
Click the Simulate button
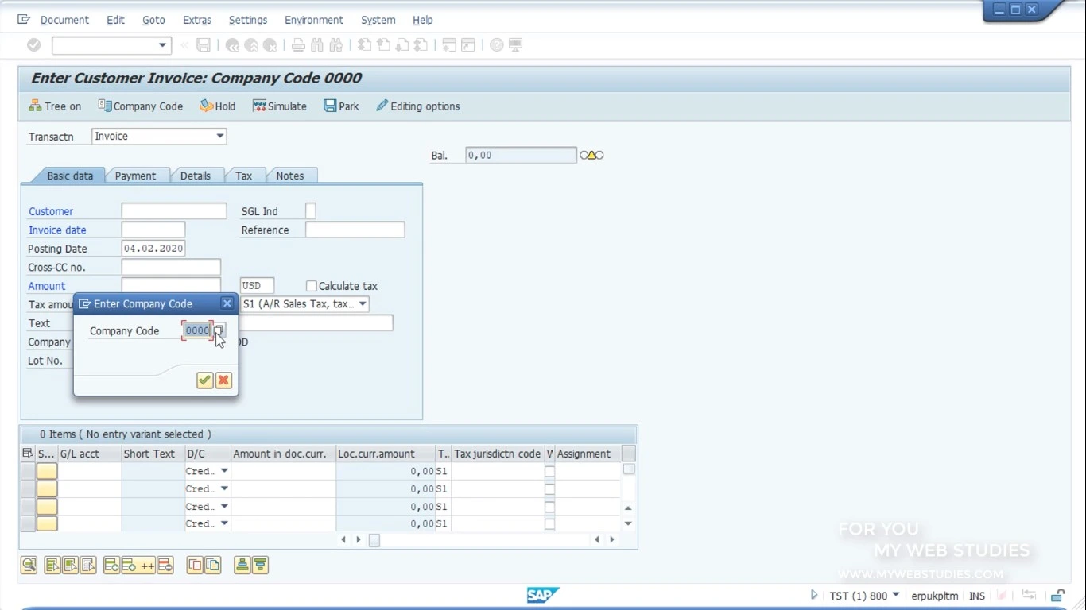(x=280, y=106)
